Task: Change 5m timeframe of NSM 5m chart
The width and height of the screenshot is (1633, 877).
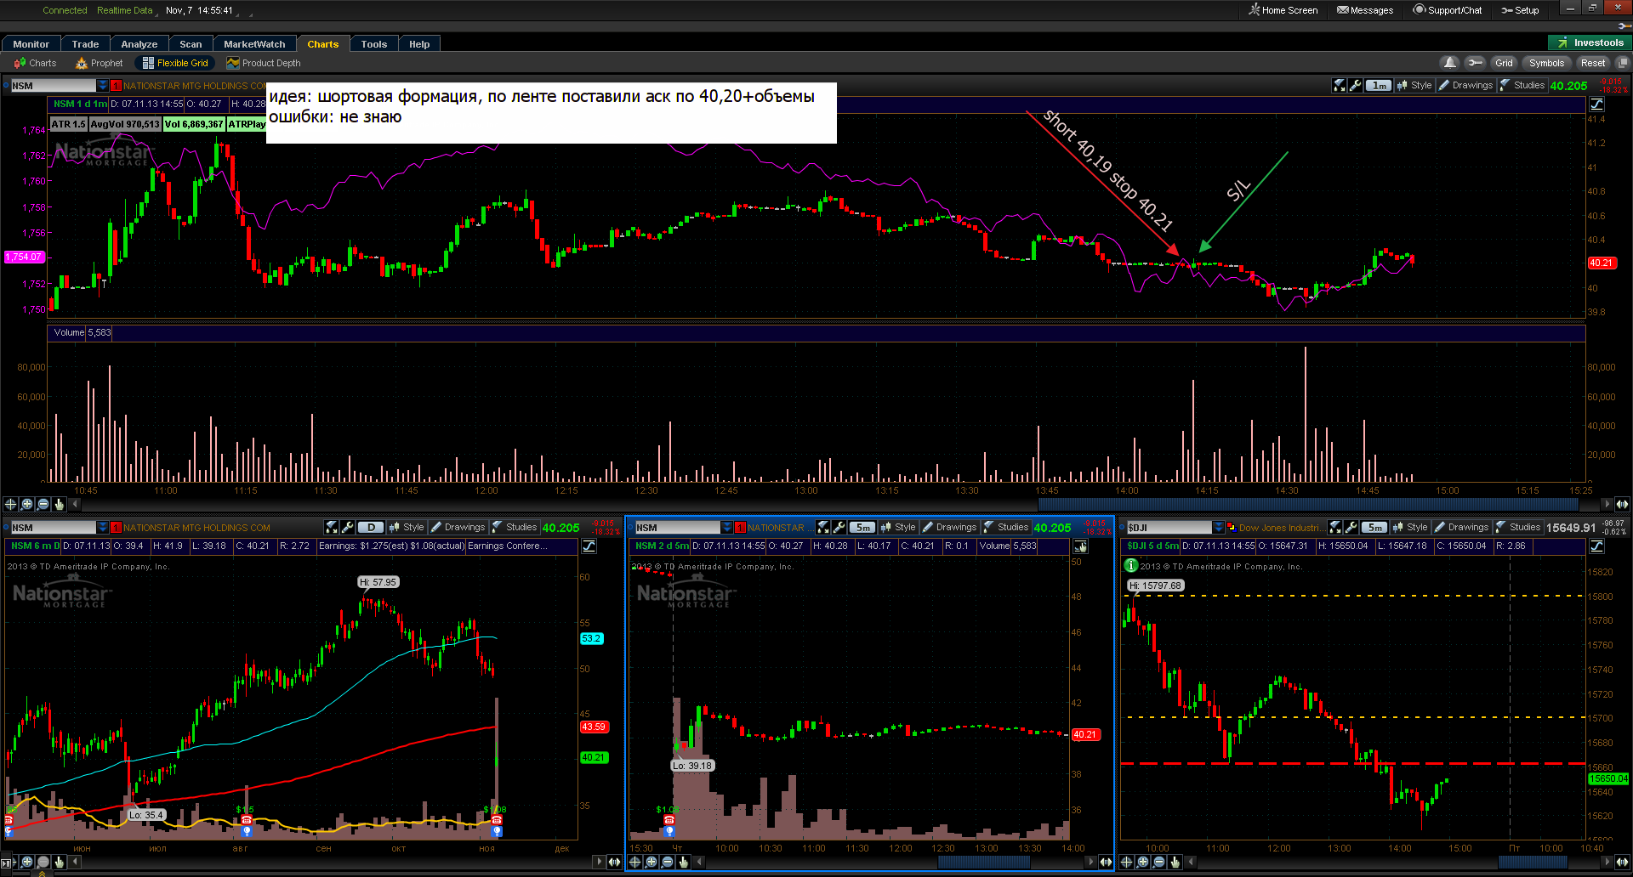Action: [x=862, y=528]
